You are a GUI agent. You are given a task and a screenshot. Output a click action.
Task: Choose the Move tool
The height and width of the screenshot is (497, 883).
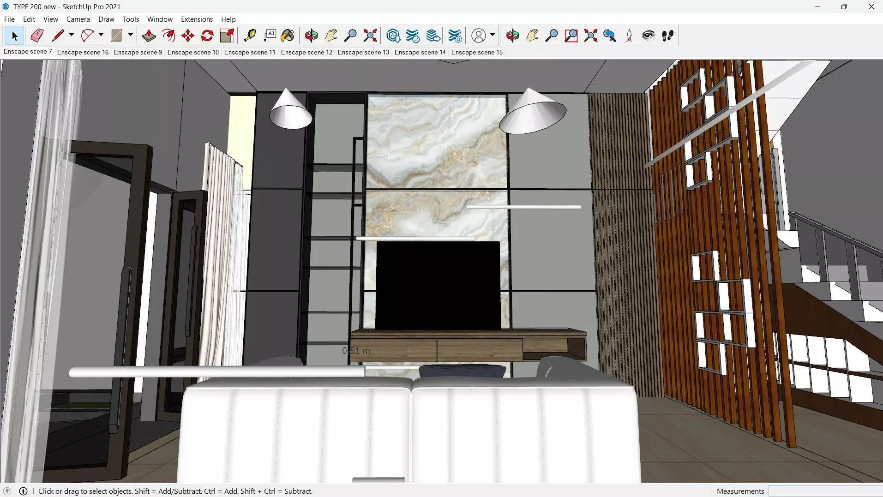click(188, 36)
